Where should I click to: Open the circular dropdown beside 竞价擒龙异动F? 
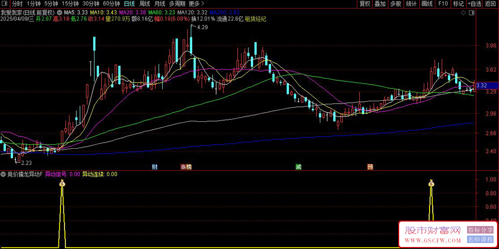(x=3, y=174)
